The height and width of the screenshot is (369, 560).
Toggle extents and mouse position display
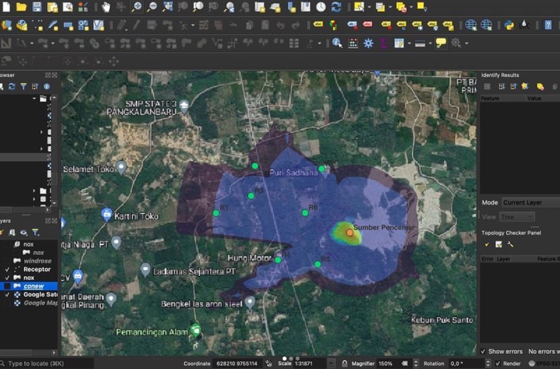pyautogui.click(x=269, y=363)
